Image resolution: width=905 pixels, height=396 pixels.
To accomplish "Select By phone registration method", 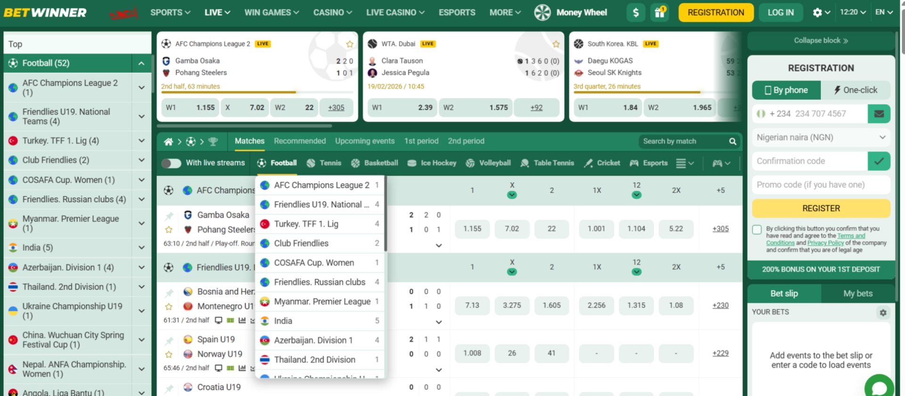I will click(786, 90).
